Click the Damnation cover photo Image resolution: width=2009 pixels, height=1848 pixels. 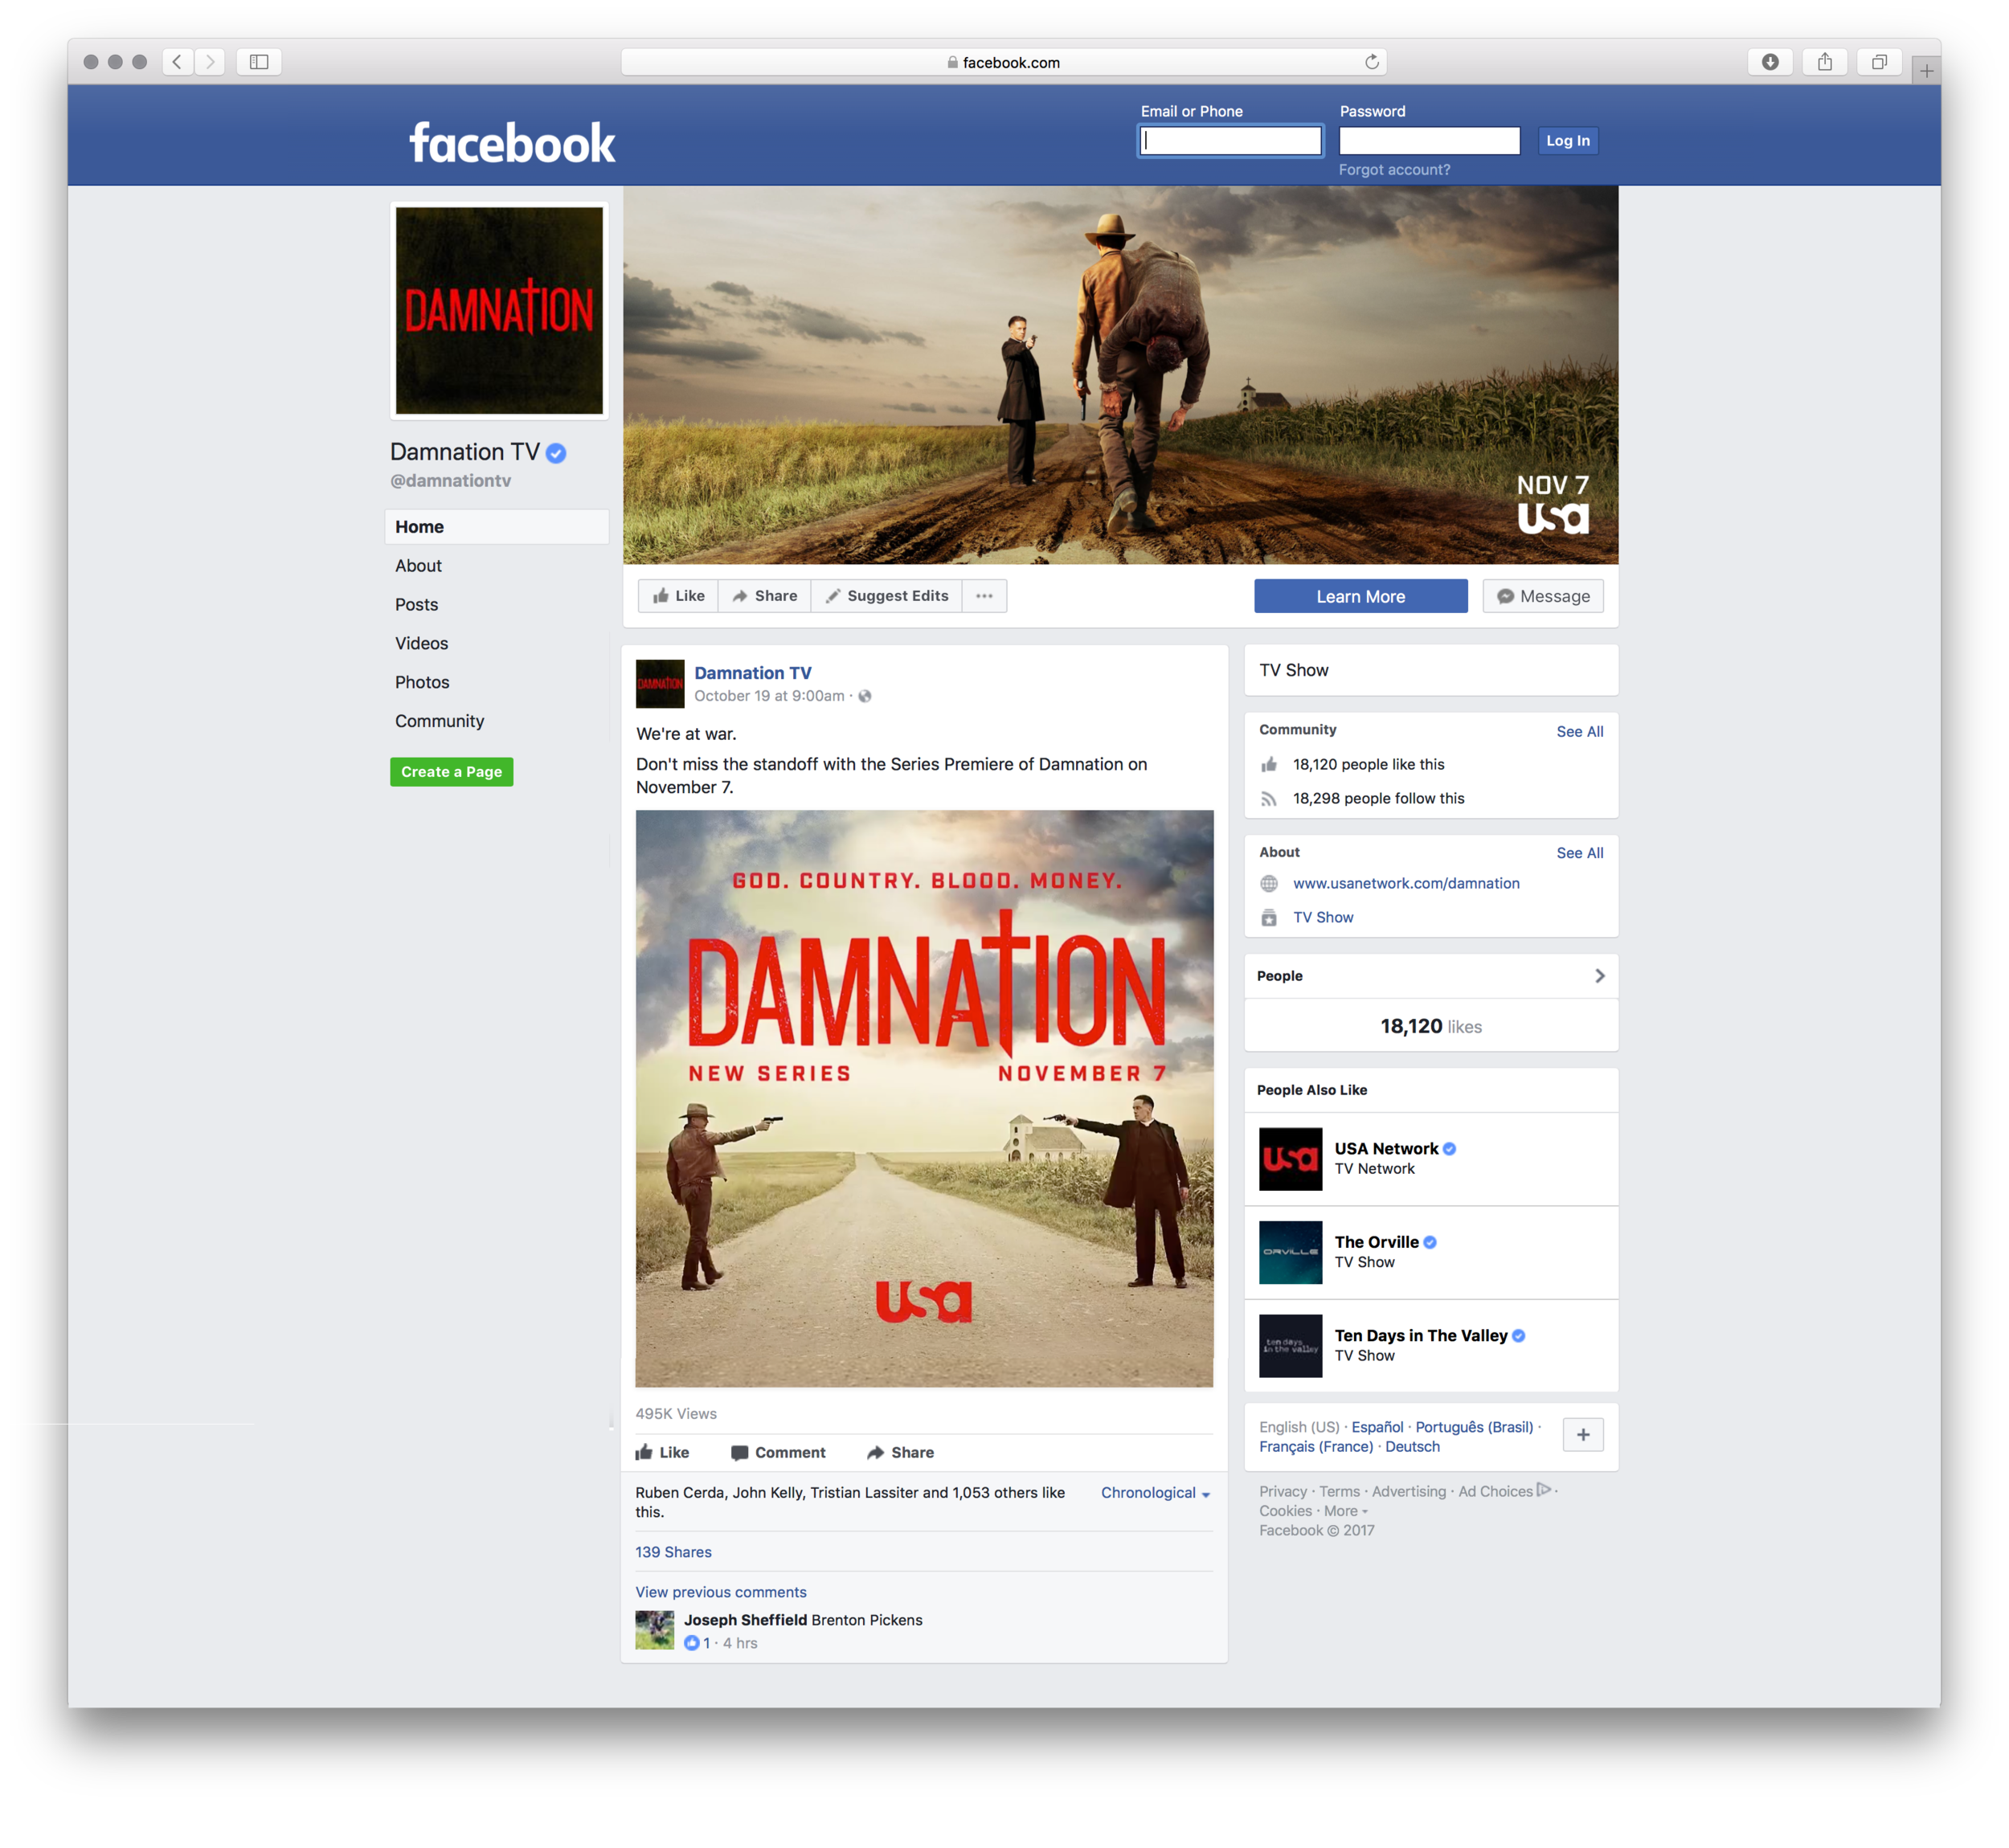[1120, 375]
